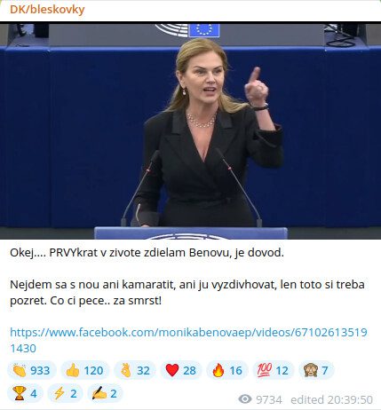Image resolution: width=381 pixels, height=410 pixels.
Task: Click the eye views counter showing 9734
Action: click(260, 399)
